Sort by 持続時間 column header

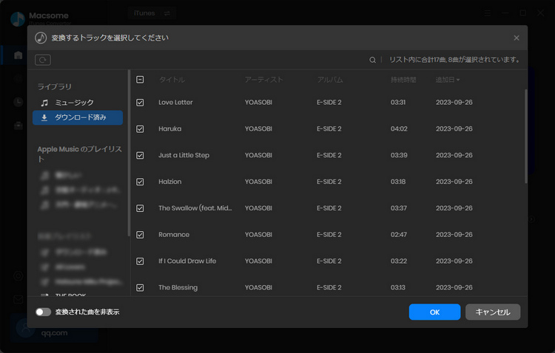tap(403, 80)
